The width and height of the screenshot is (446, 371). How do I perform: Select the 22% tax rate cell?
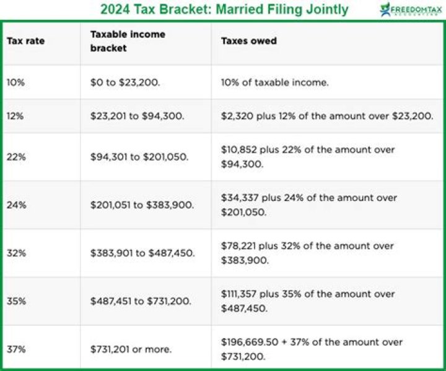point(16,157)
